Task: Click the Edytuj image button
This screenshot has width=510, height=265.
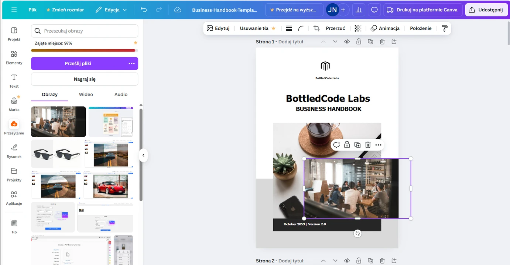Action: (x=218, y=28)
